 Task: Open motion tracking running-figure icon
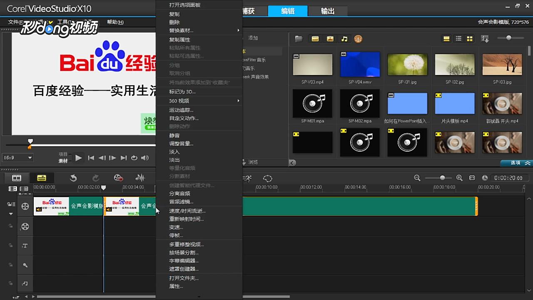coord(248,178)
